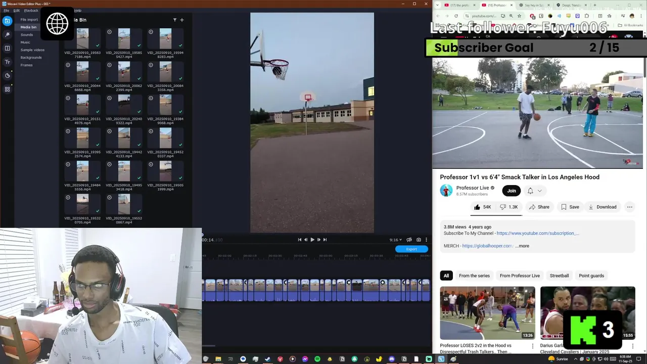Open the Professor Live channel name
The width and height of the screenshot is (647, 364).
(473, 188)
